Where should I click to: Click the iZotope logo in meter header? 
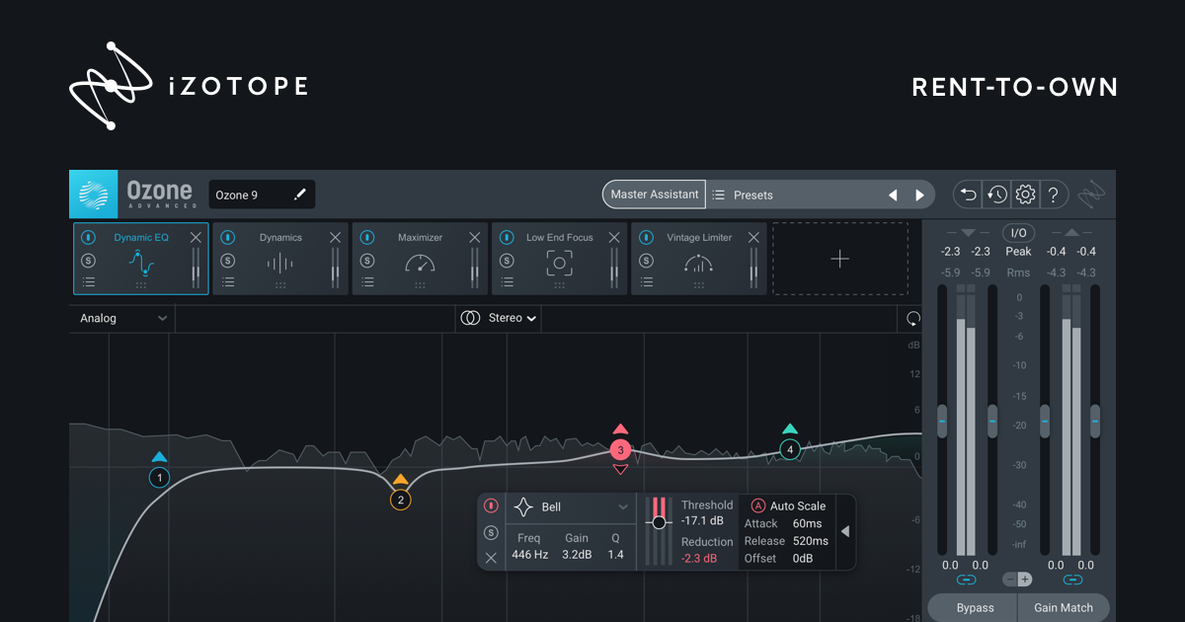pos(1093,194)
